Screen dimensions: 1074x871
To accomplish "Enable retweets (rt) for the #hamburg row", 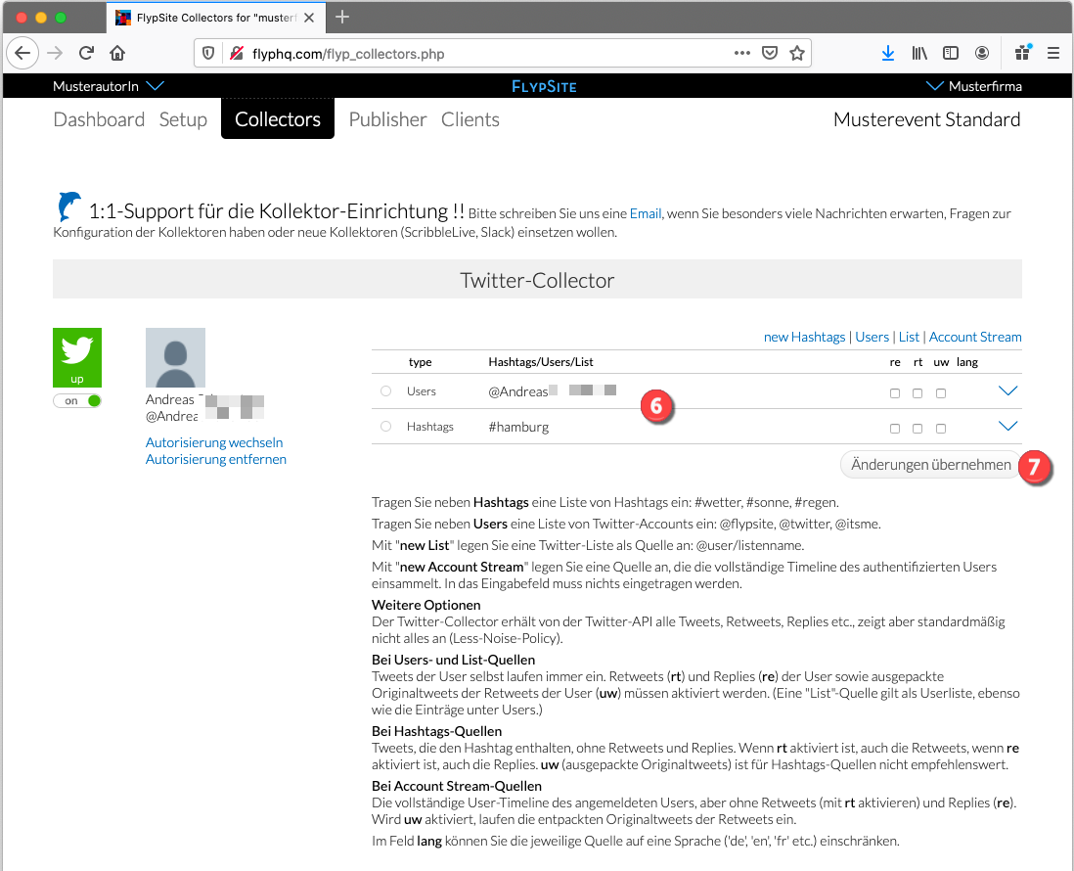I will click(917, 429).
